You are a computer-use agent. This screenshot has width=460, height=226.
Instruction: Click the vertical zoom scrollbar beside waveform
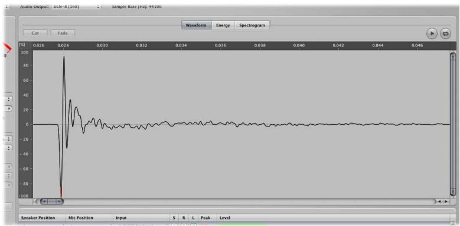point(453,124)
